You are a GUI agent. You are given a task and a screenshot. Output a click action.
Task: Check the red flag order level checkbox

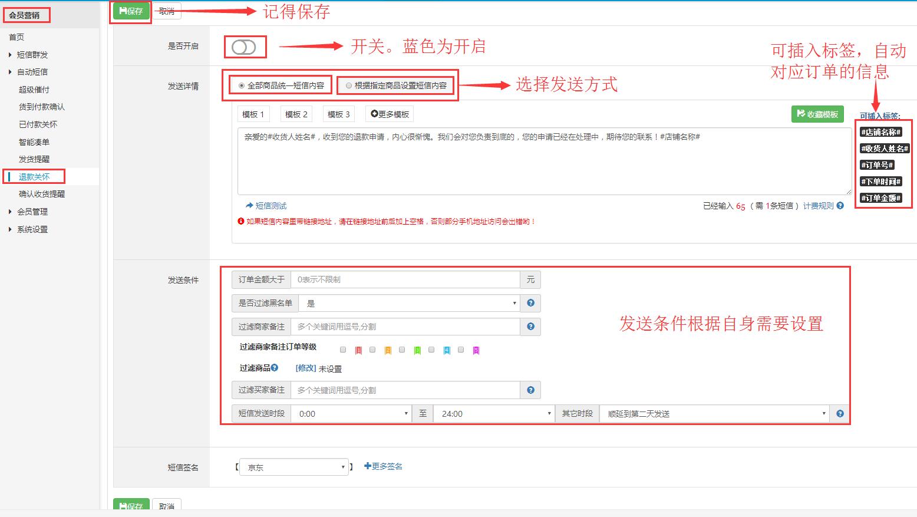[x=343, y=350]
